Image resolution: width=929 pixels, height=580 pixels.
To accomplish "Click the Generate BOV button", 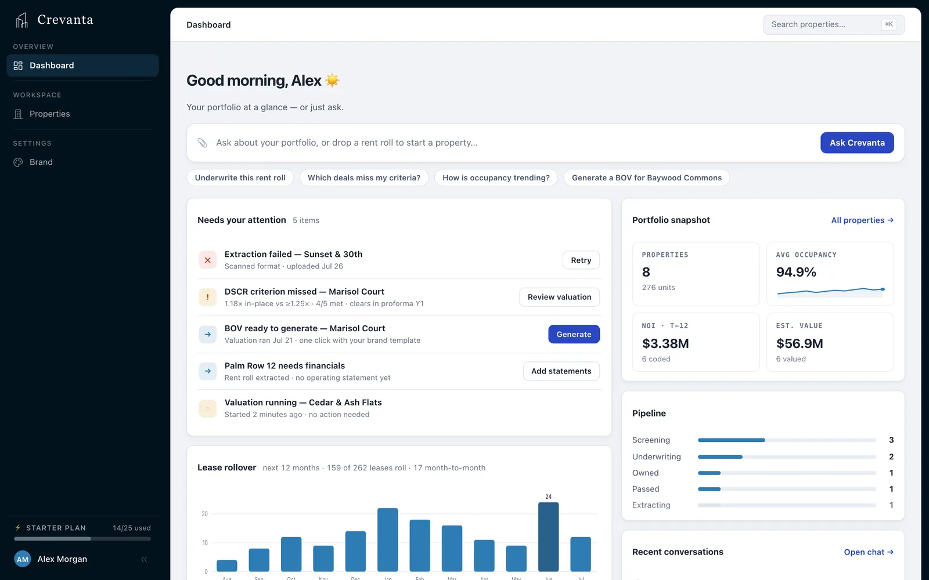I will (574, 334).
